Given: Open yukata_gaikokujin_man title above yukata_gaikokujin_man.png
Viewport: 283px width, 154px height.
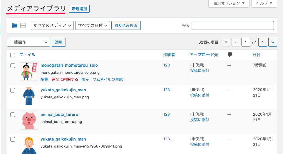Looking at the screenshot, I should tap(63, 90).
